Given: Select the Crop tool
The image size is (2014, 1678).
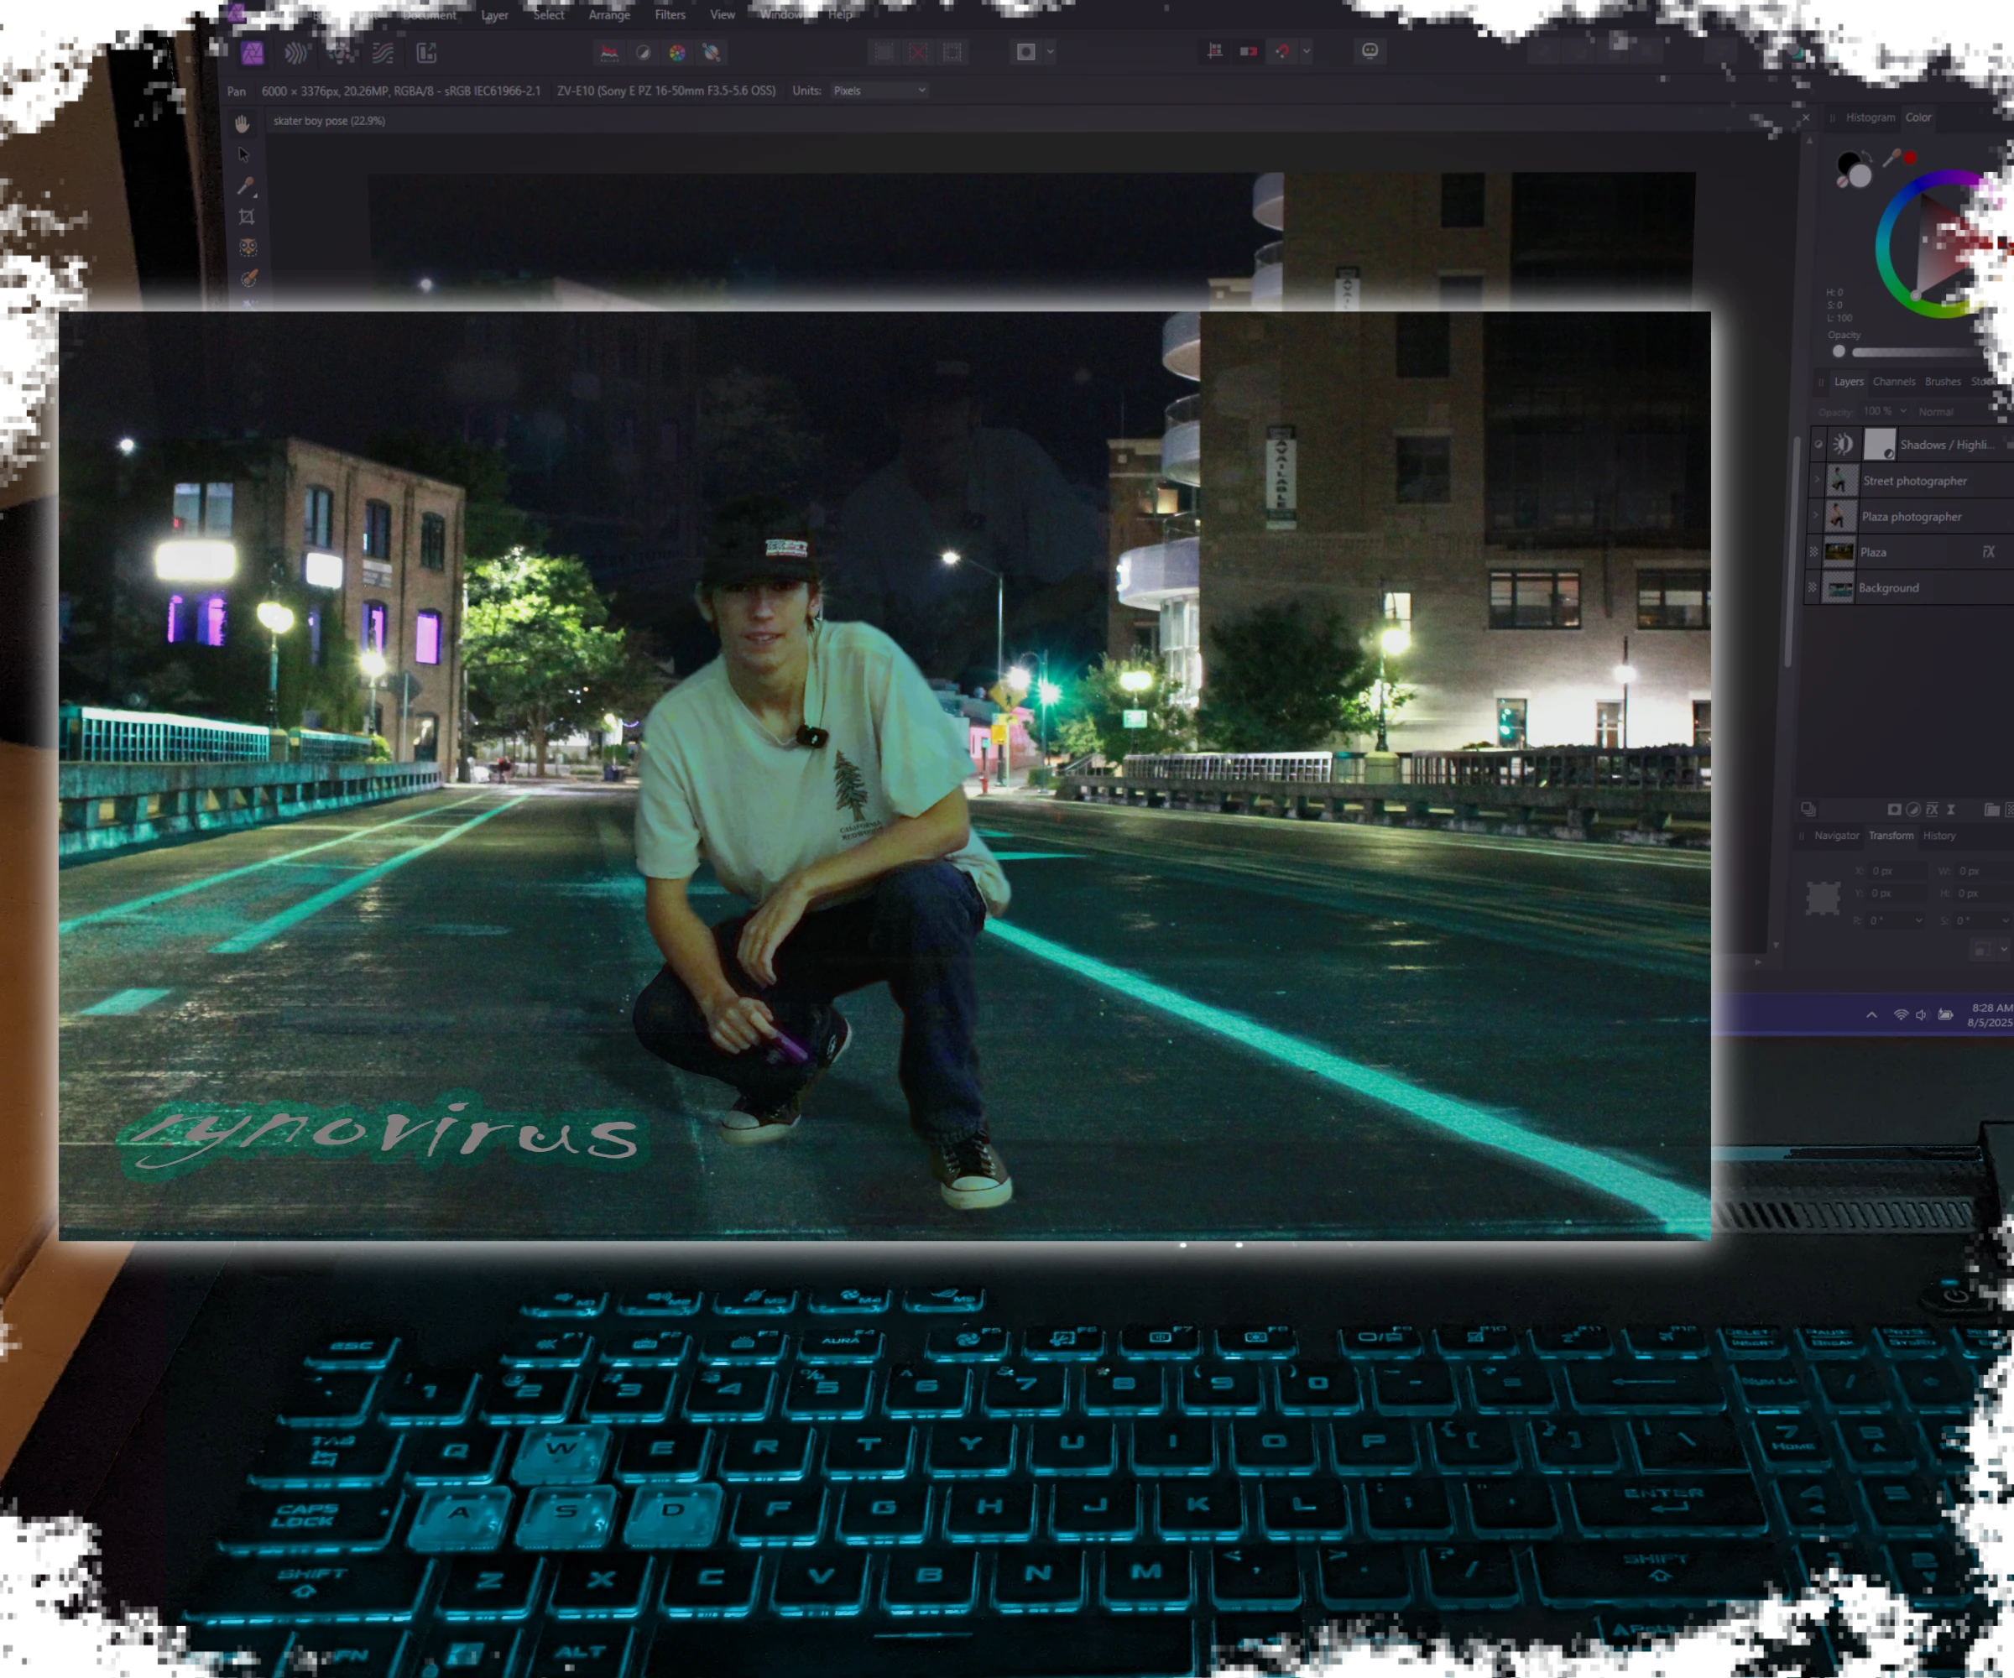Looking at the screenshot, I should (247, 215).
